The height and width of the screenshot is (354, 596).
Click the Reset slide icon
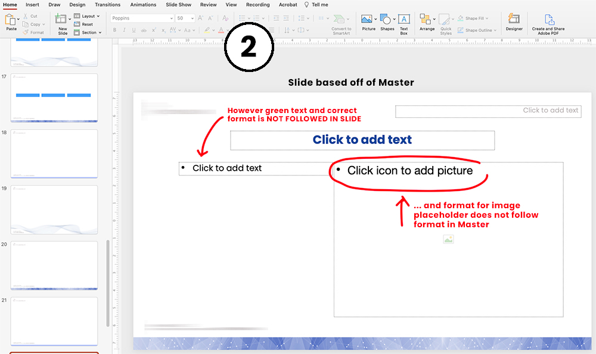pos(77,24)
